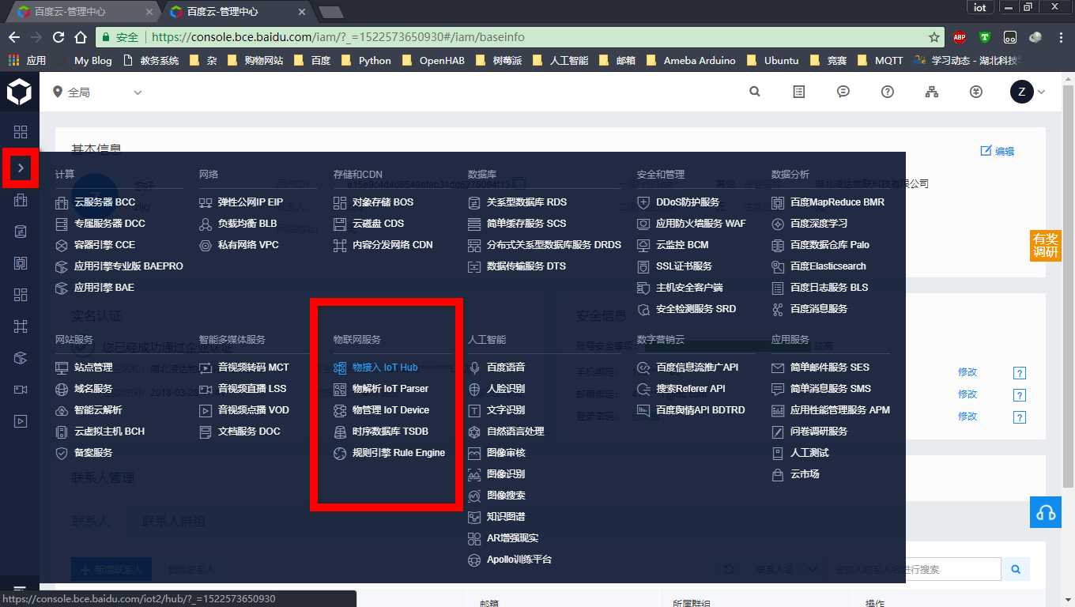
Task: Open the MQTT bookmark folder
Action: pyautogui.click(x=881, y=60)
